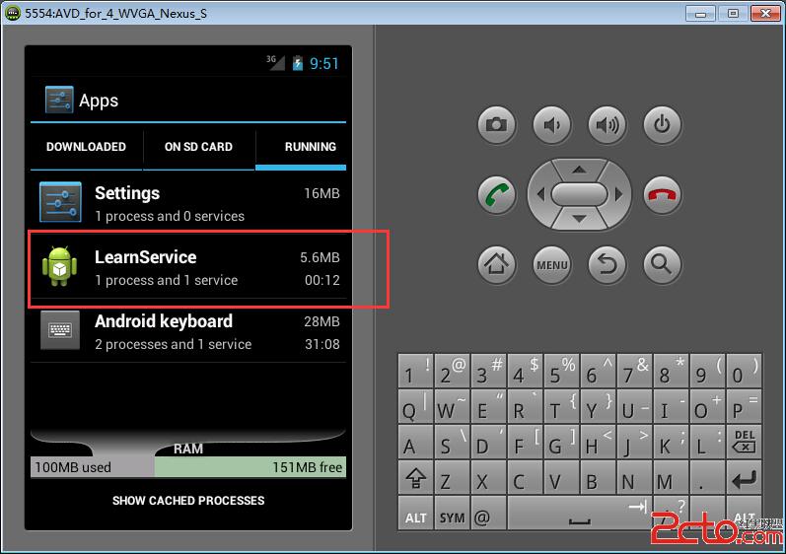Switch to the ON SD CARD tab
Screen dimensions: 786x554
point(198,147)
